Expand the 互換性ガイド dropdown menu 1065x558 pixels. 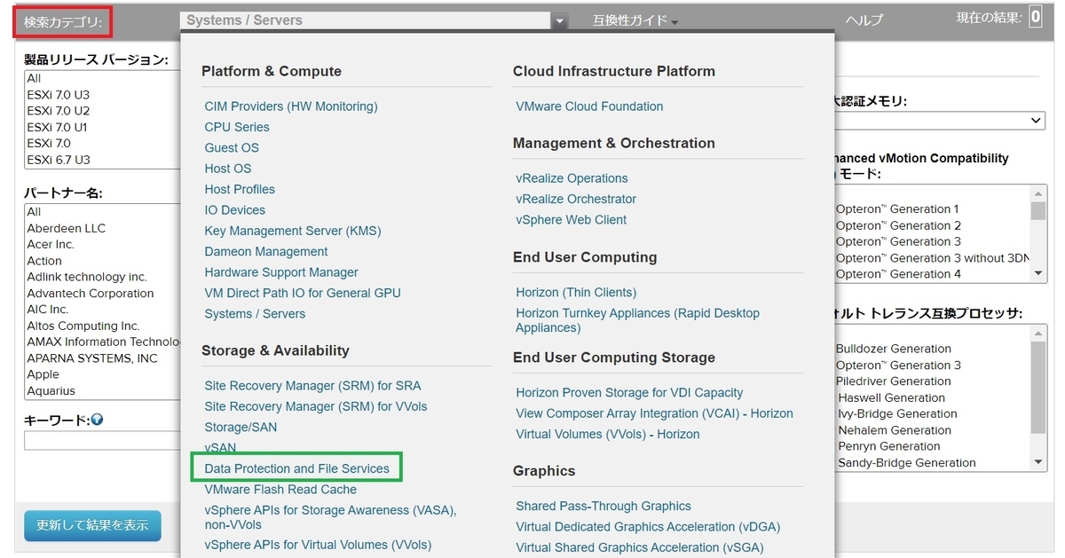click(635, 20)
